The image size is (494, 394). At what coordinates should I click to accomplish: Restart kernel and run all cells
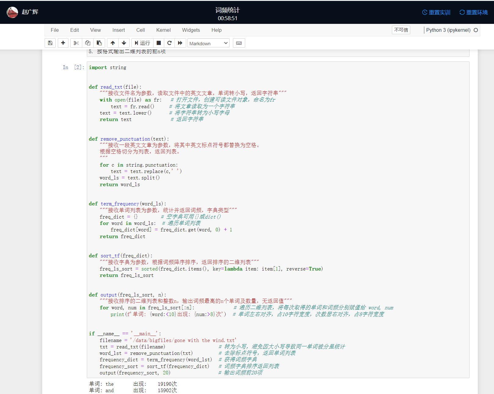pos(180,43)
